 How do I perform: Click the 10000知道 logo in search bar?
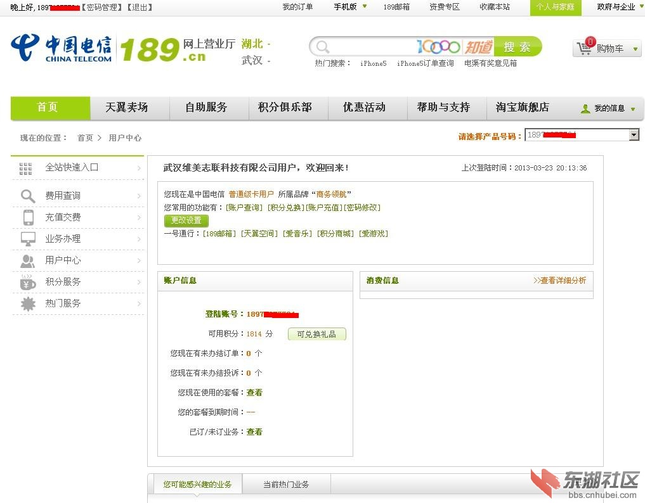click(455, 48)
